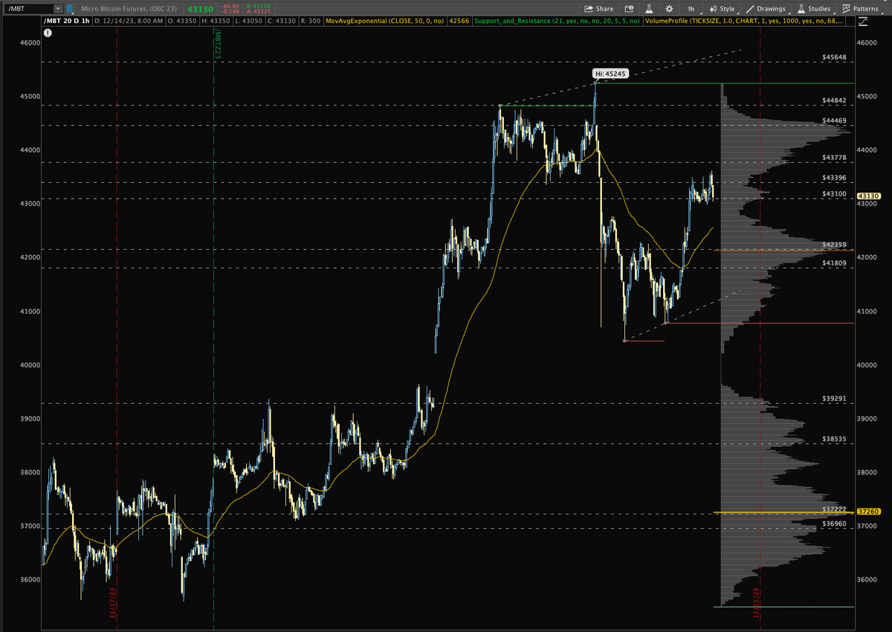Click the $43100 level label
This screenshot has height=632, width=892.
pos(834,194)
